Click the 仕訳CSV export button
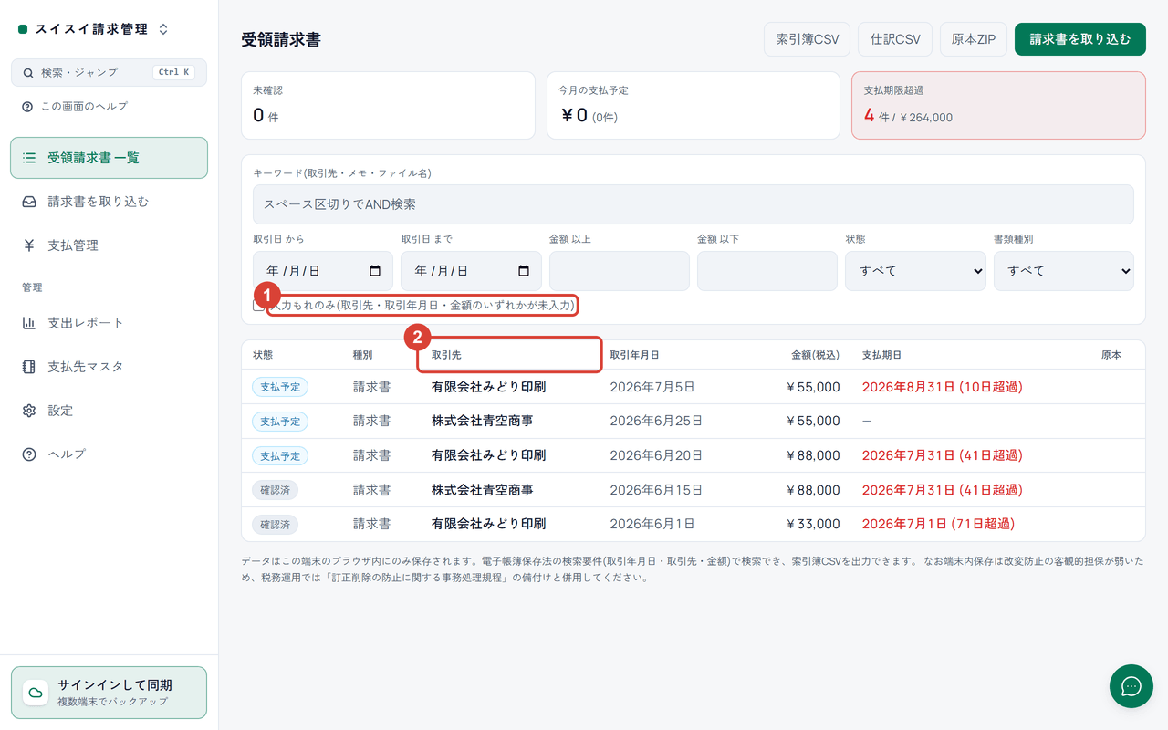This screenshot has height=730, width=1168. [x=895, y=39]
